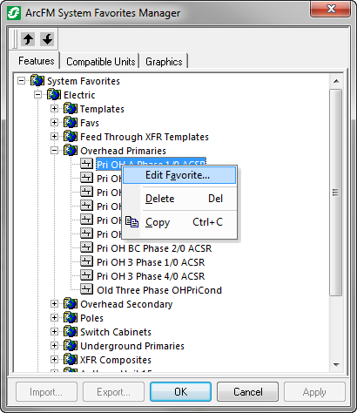Switch to the Compatible Units tab
This screenshot has width=357, height=413.
point(101,62)
